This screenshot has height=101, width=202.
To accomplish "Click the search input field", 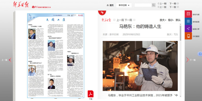I will (x=143, y=5).
